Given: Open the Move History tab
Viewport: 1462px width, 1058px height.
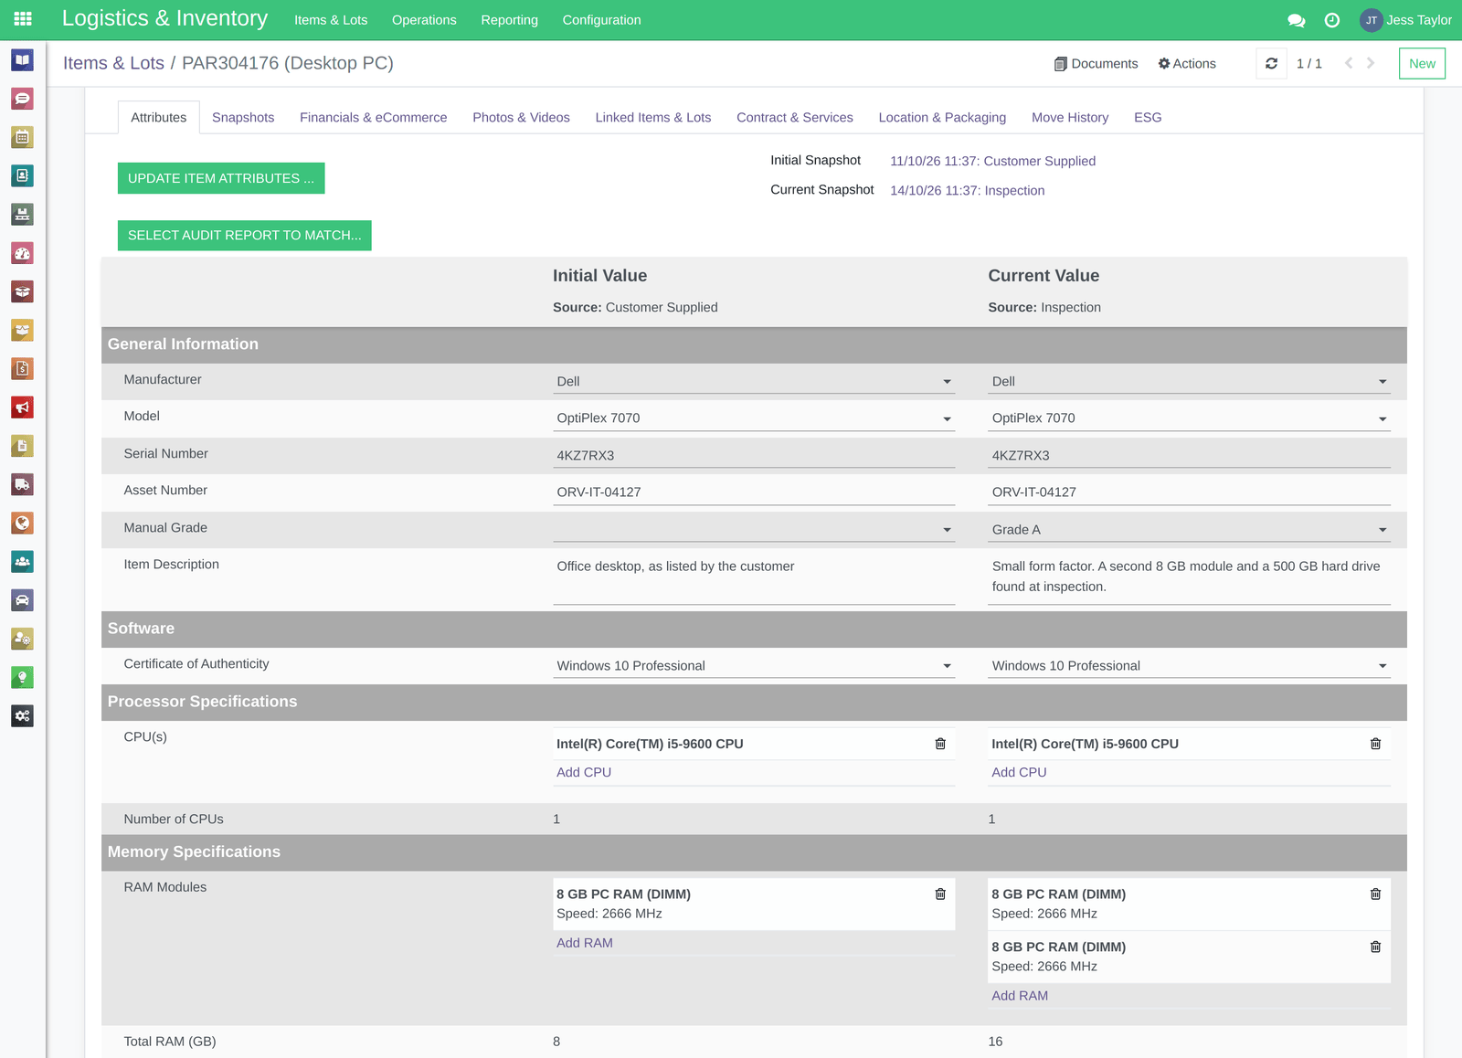Looking at the screenshot, I should [1070, 117].
